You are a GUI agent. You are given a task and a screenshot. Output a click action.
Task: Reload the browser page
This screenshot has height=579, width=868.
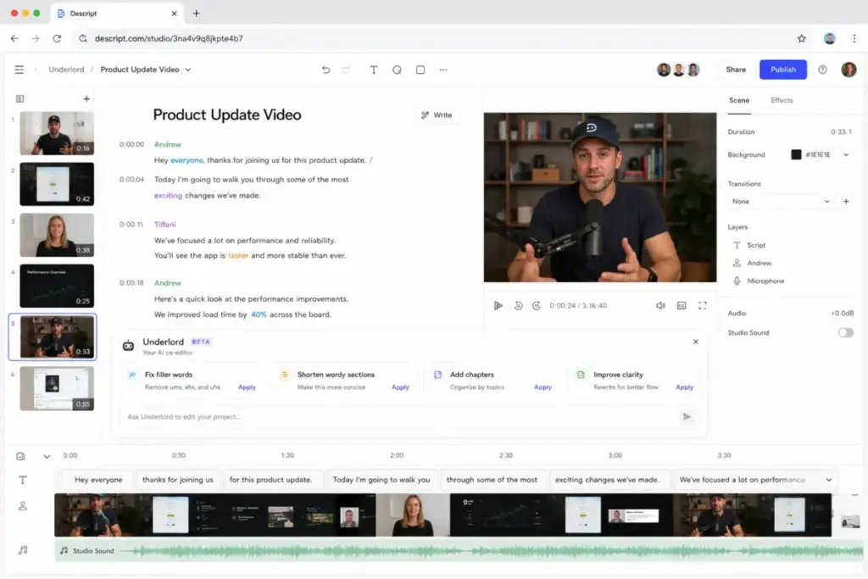[57, 38]
